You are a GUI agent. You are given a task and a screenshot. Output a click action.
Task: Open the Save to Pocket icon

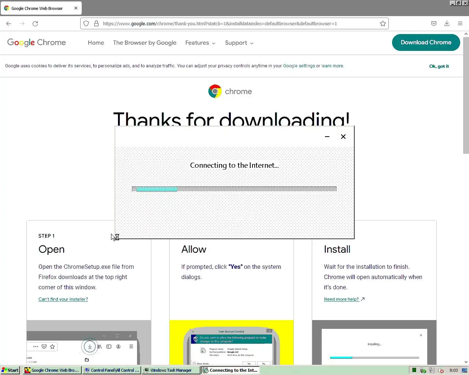(434, 23)
